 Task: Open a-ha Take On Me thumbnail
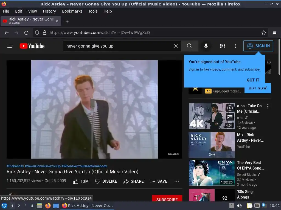[212, 116]
